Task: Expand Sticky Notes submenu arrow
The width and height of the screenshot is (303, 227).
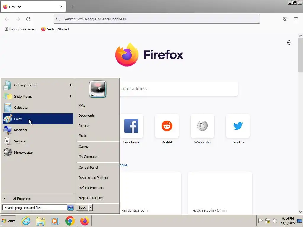Action: pos(71,96)
